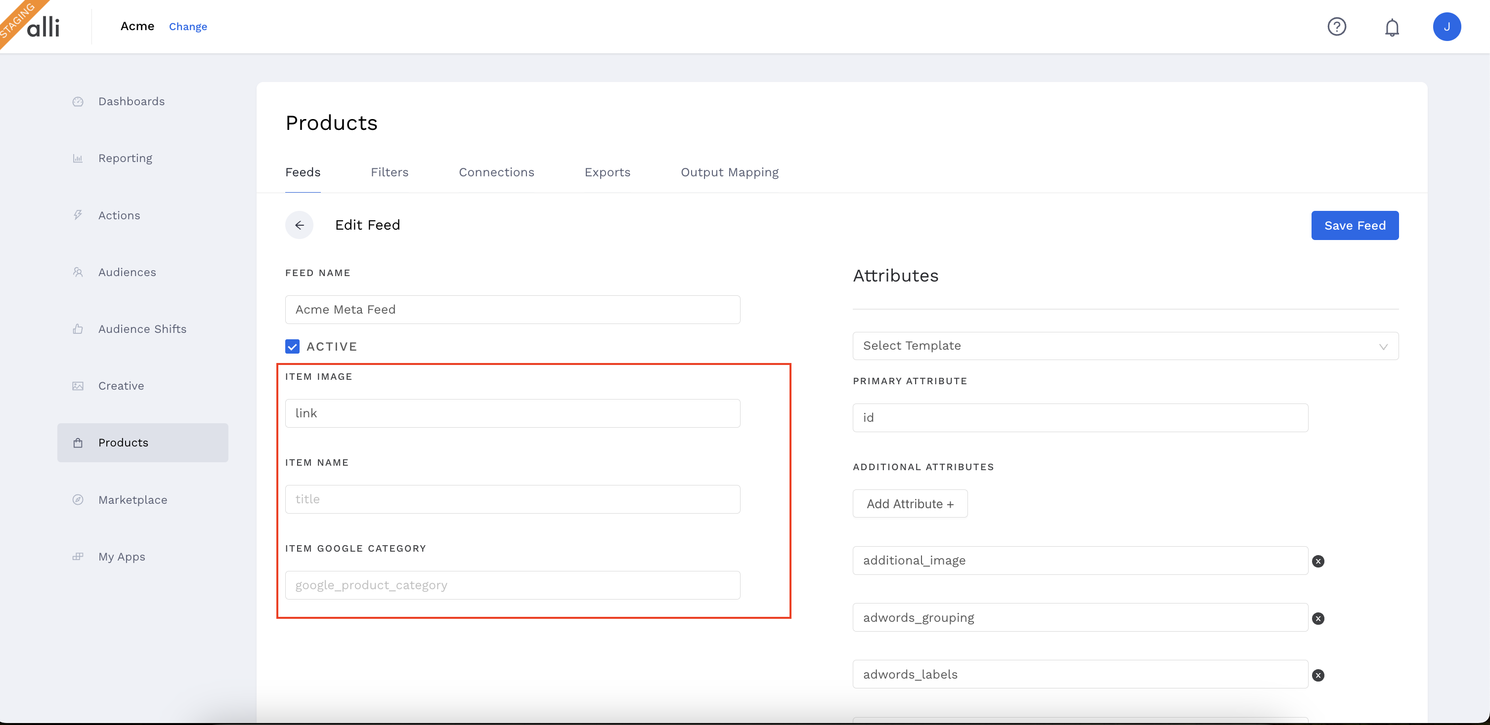Uncheck the ACTIVE checkbox
Screen dimensions: 1490x725
(x=292, y=347)
